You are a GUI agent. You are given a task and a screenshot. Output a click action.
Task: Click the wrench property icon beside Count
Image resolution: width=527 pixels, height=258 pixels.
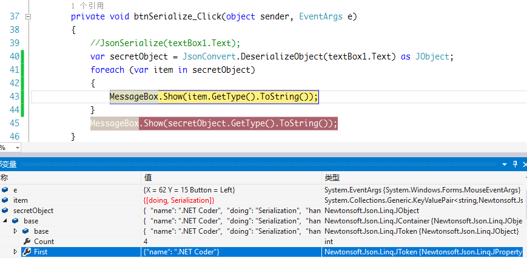(x=27, y=242)
